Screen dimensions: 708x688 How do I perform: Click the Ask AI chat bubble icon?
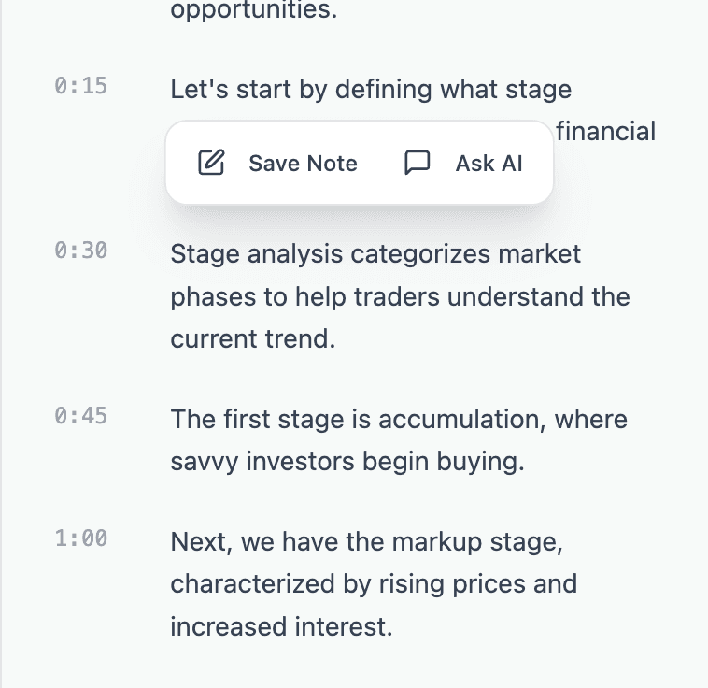[x=418, y=163]
